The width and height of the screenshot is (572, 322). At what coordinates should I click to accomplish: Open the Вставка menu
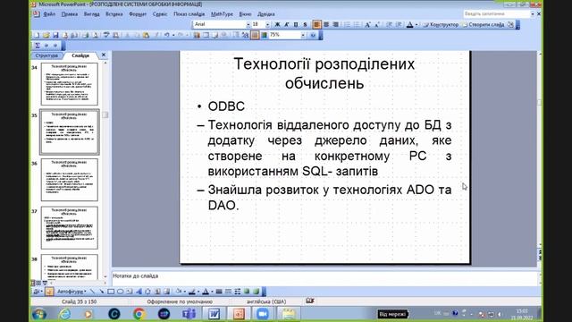(114, 14)
